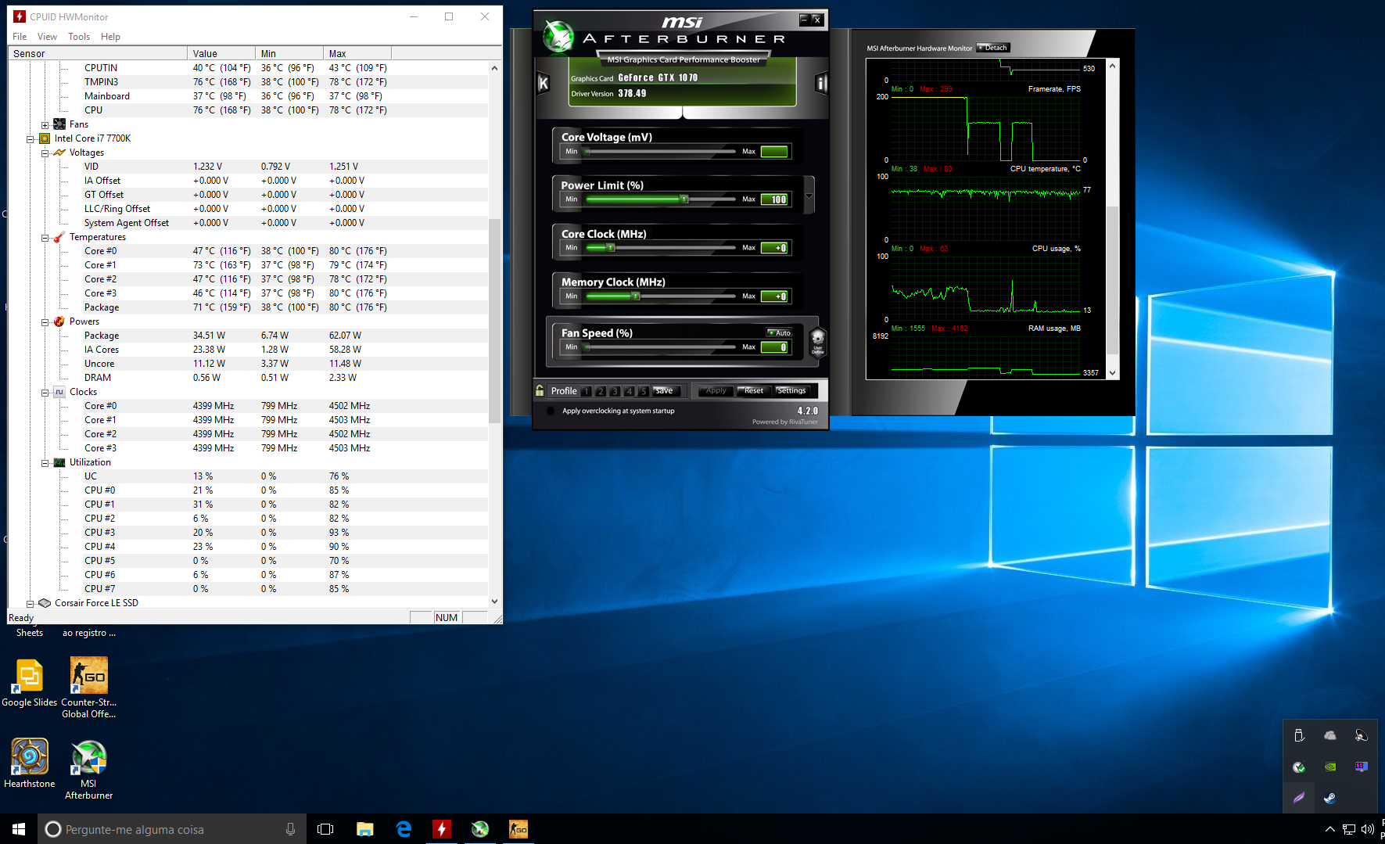Click the Sensor column header

pyautogui.click(x=98, y=53)
